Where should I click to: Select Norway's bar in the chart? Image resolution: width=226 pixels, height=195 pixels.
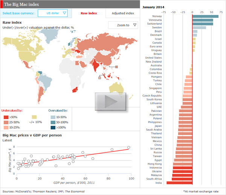(x=205, y=16)
